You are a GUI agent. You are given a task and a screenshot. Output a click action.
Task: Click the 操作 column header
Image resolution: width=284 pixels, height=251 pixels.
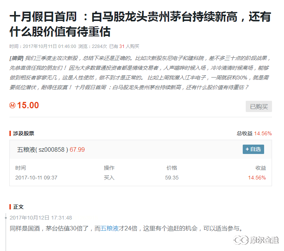[x=109, y=168]
